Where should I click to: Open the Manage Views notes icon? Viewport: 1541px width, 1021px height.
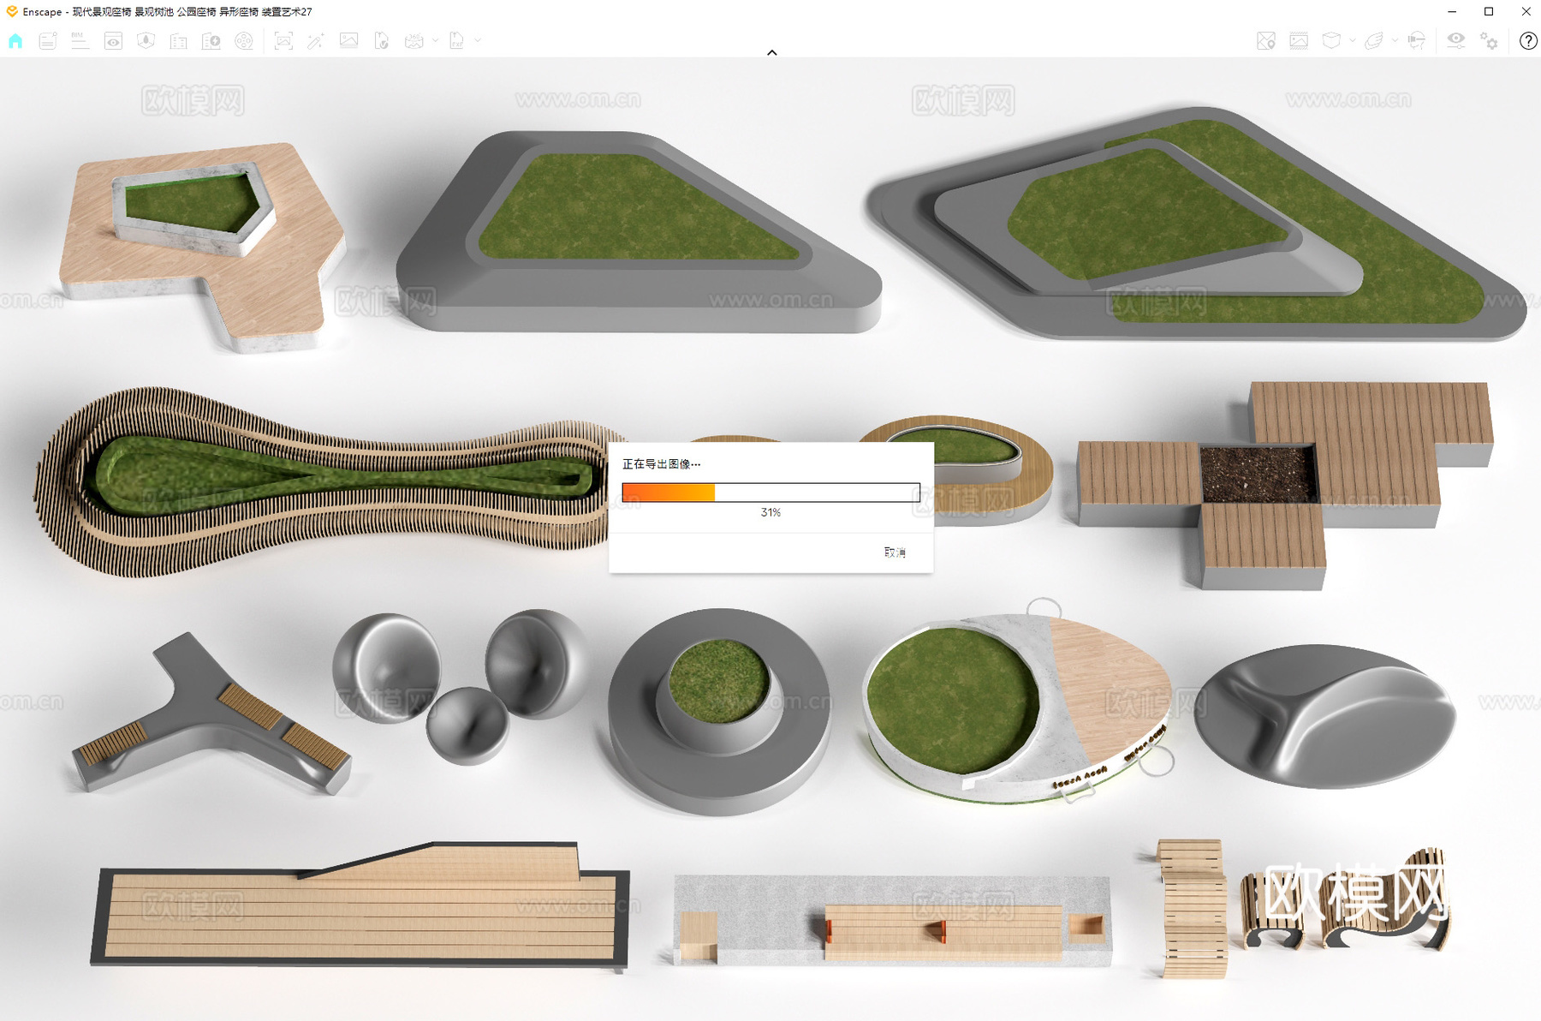(x=48, y=40)
